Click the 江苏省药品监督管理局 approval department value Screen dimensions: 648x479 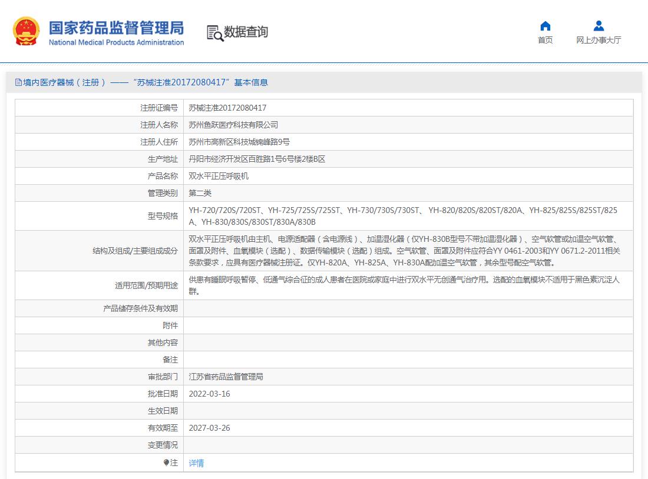[226, 377]
